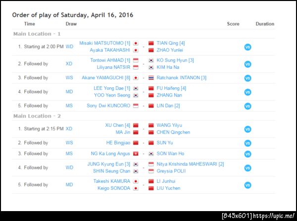The height and width of the screenshot is (221, 297).
Task: Click VS icon for He Bingjiao match
Action: click(247, 143)
